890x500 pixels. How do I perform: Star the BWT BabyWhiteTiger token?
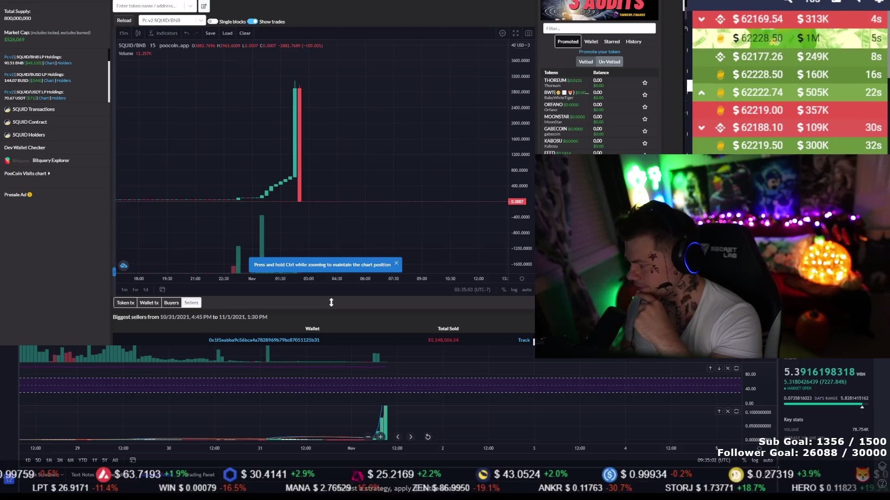(645, 95)
